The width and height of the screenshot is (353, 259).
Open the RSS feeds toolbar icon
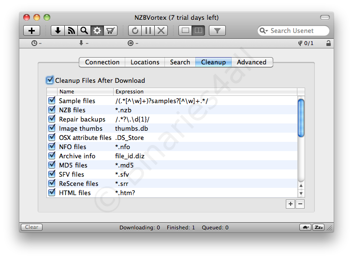coord(71,30)
